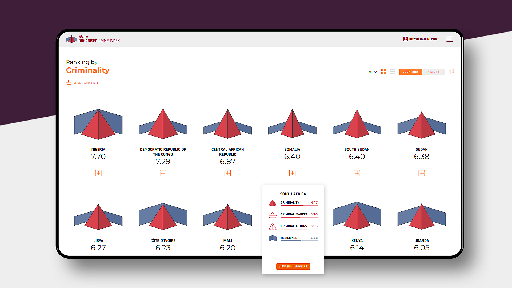This screenshot has width=512, height=288.
Task: Click the Criminal Market icon in popup
Action: point(273,215)
